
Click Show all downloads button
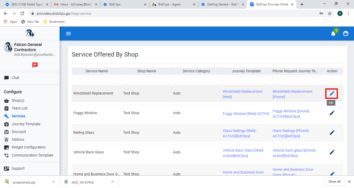click(x=334, y=182)
